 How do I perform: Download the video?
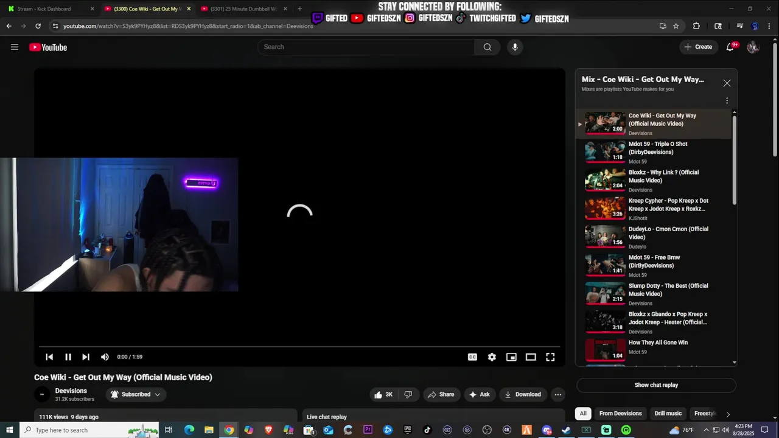(523, 394)
